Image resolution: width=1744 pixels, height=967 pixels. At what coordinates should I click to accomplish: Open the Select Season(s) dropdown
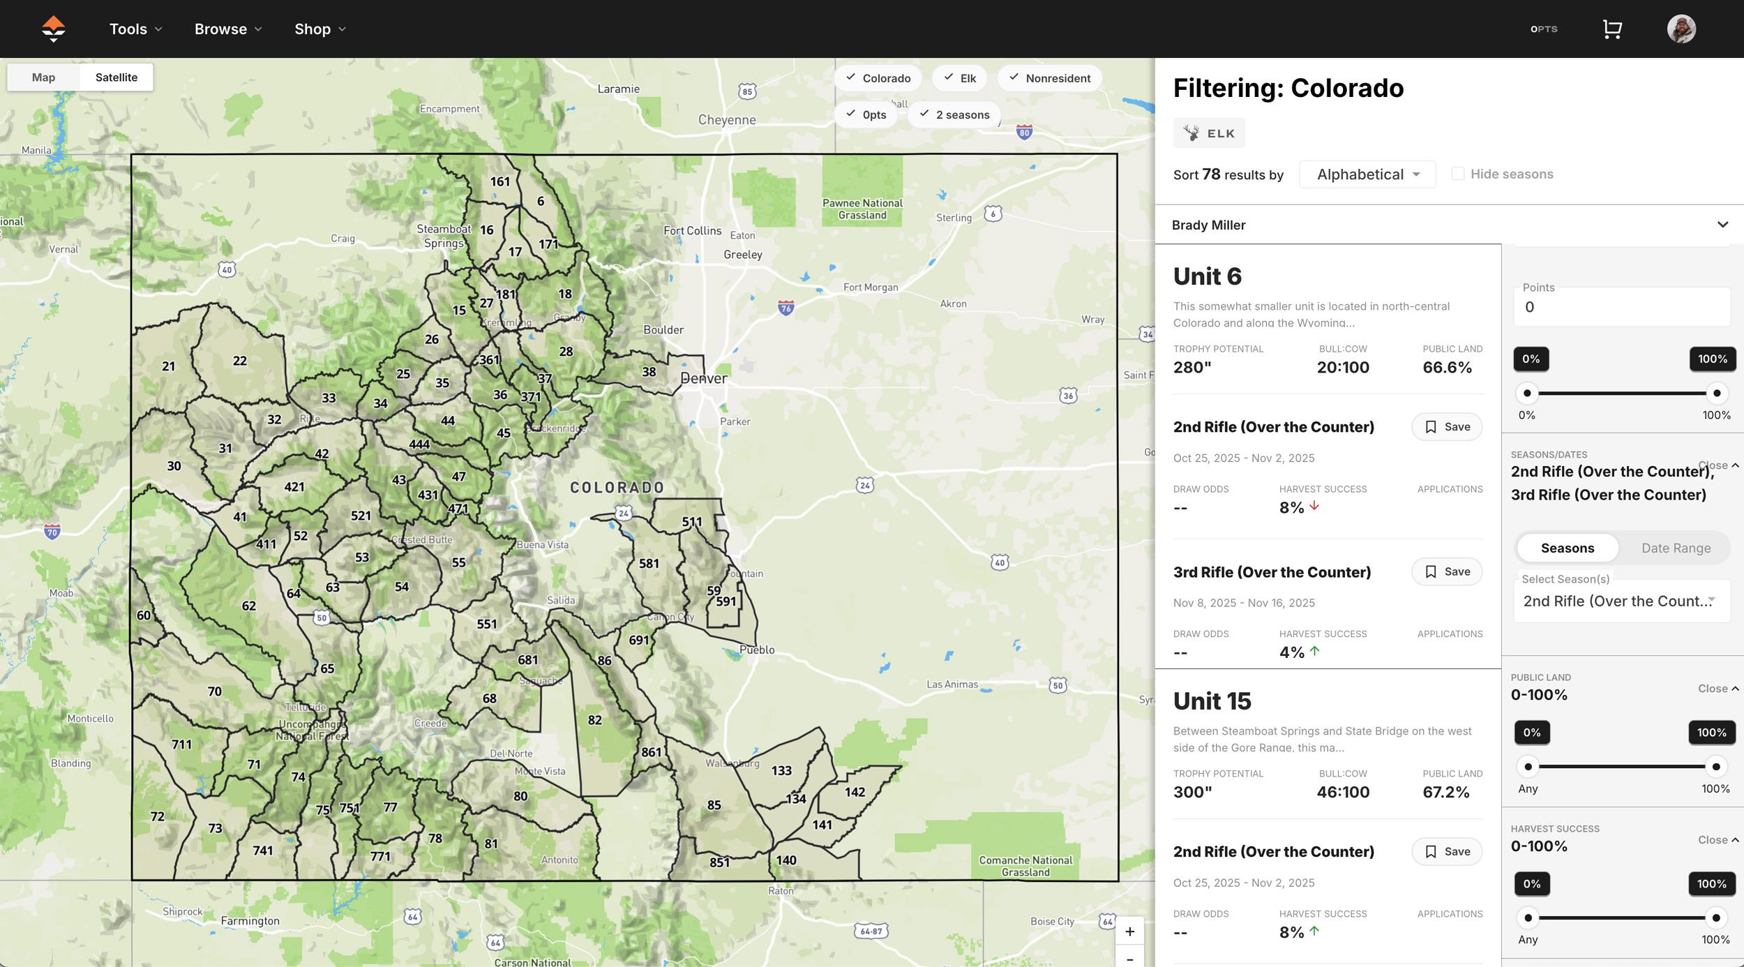click(1621, 601)
